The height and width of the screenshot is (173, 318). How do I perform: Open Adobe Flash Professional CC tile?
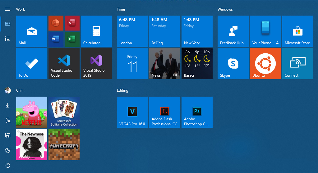point(165,112)
